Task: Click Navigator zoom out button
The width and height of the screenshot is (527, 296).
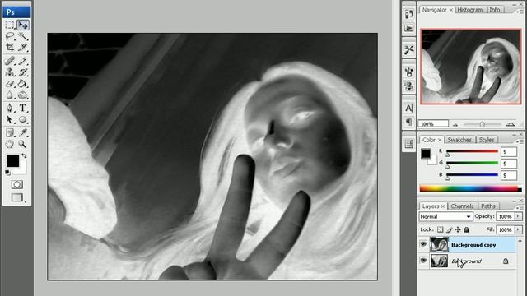Action: pyautogui.click(x=455, y=125)
